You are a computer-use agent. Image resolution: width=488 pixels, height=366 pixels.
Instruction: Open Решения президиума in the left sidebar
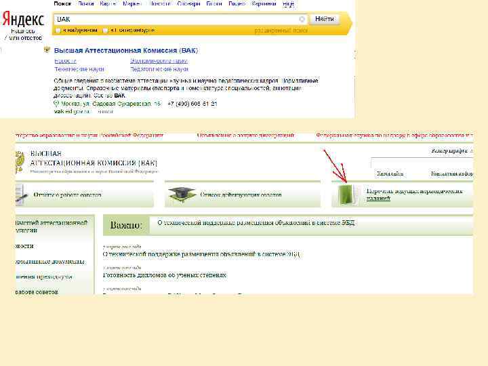tap(43, 277)
